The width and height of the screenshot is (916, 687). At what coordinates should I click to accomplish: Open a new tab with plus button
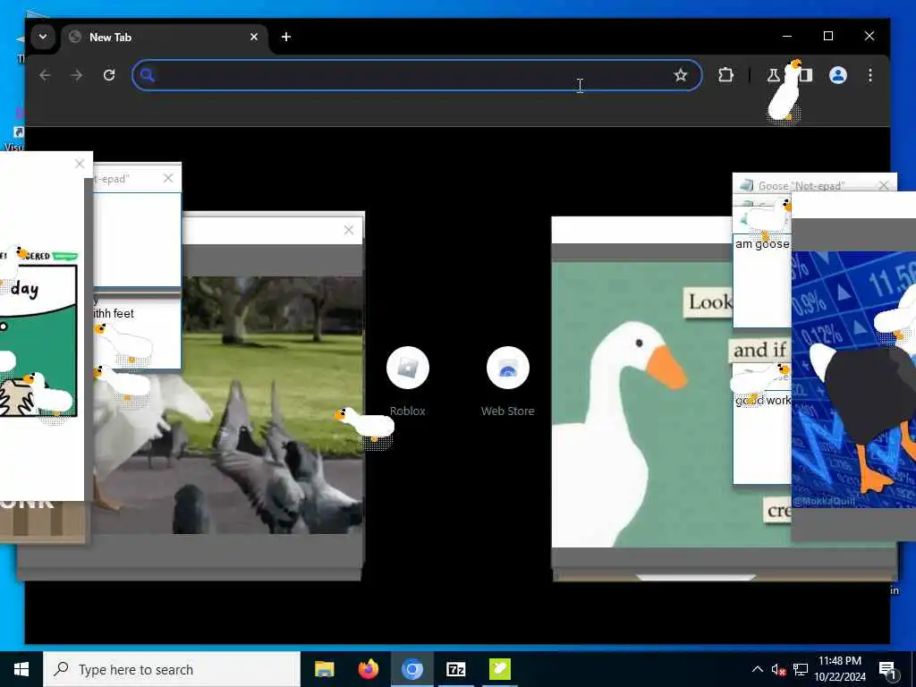285,37
